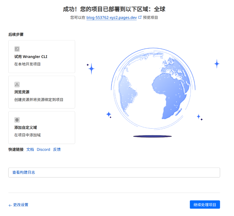
Task: Click the left arrow icon before 更改设置
Action: (10, 205)
